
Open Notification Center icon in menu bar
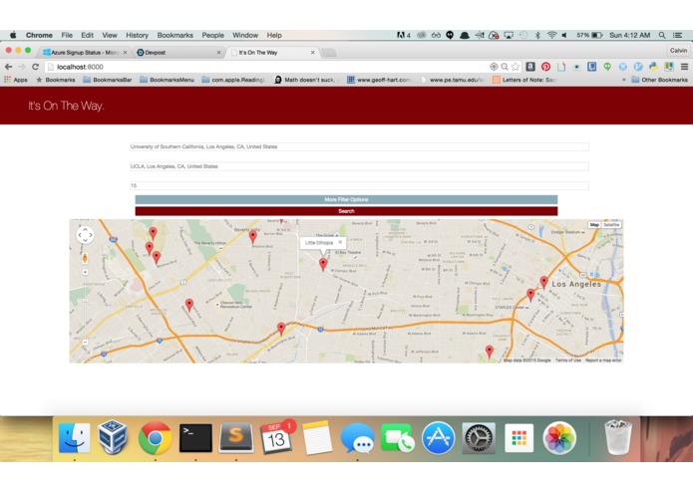coord(677,35)
